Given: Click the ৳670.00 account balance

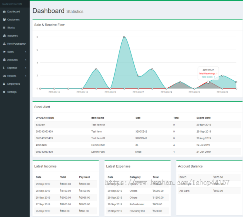Looking at the screenshot, I should point(218,177).
